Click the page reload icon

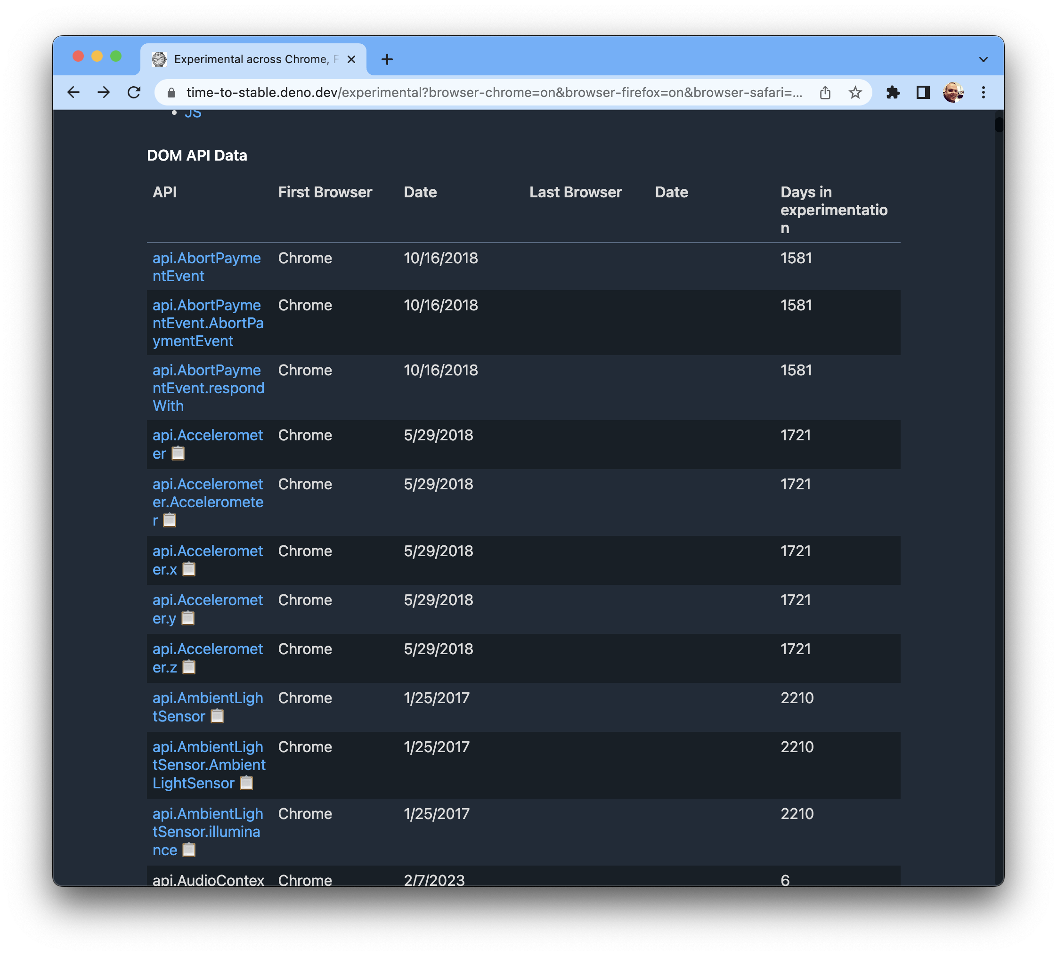[136, 92]
